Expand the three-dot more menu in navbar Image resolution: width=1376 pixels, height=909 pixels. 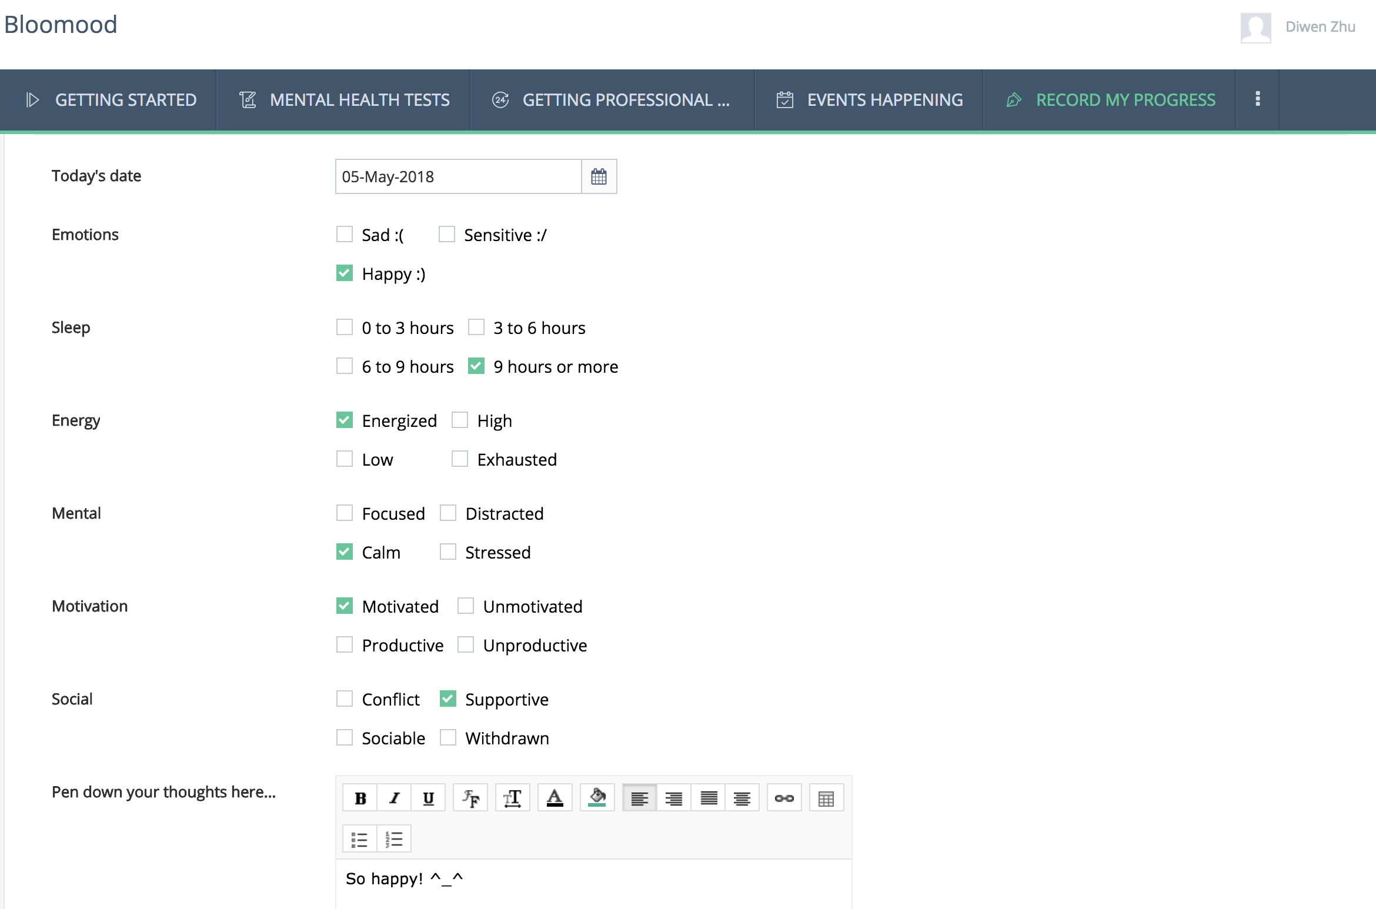coord(1257,99)
